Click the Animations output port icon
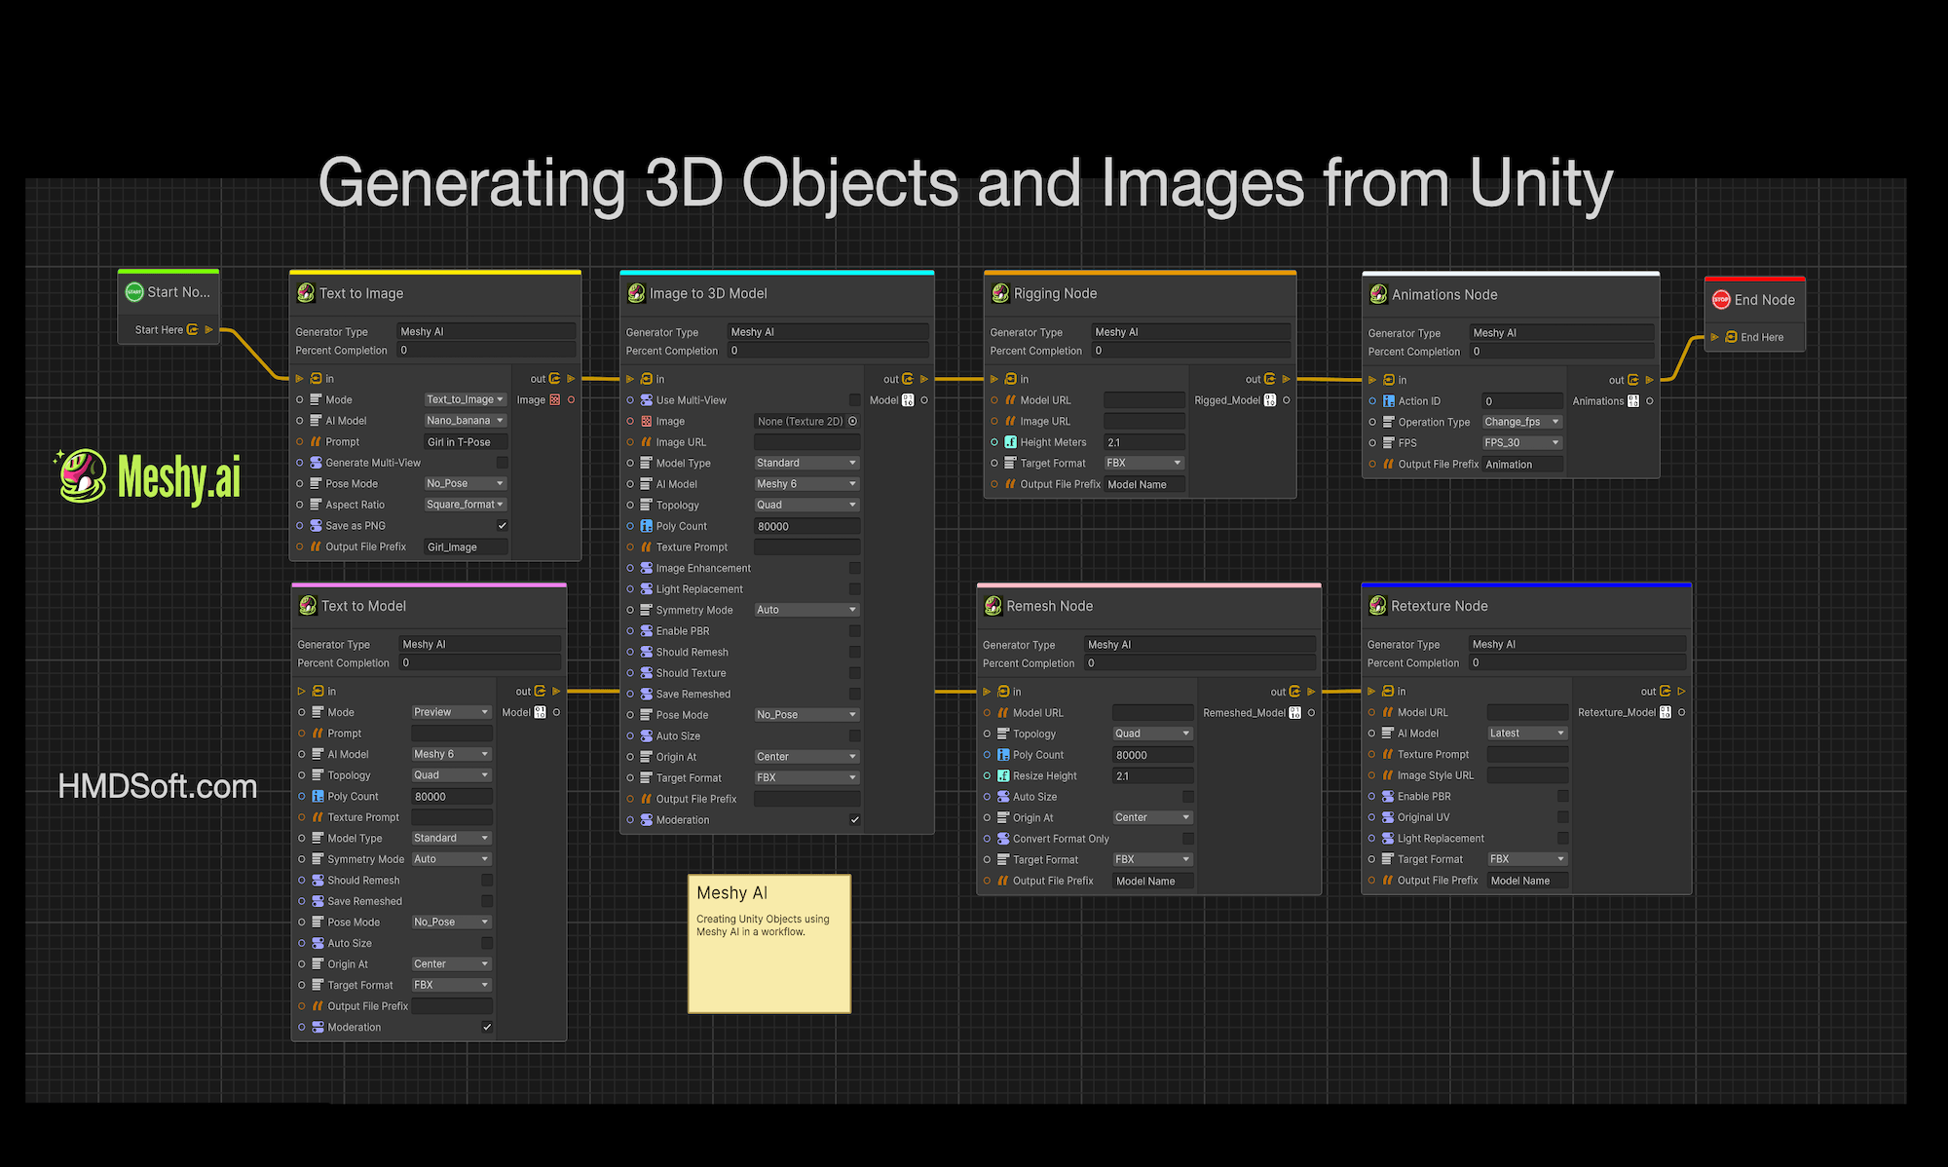Screen dimensions: 1948x1167 point(1633,401)
